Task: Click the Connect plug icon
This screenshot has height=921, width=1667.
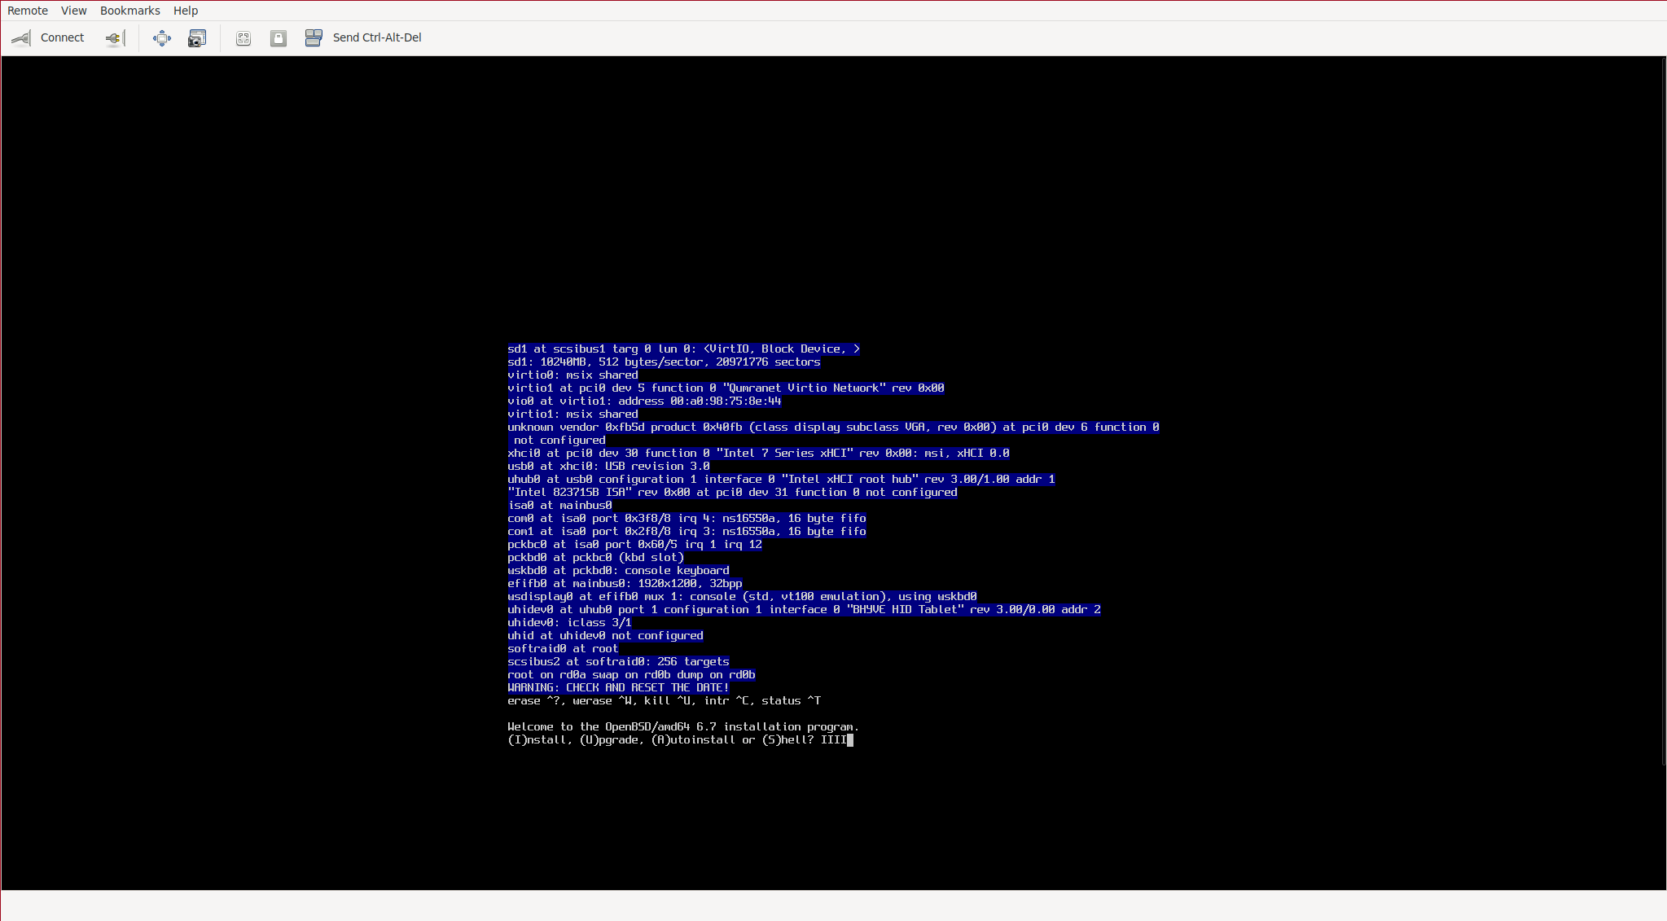Action: click(x=21, y=38)
